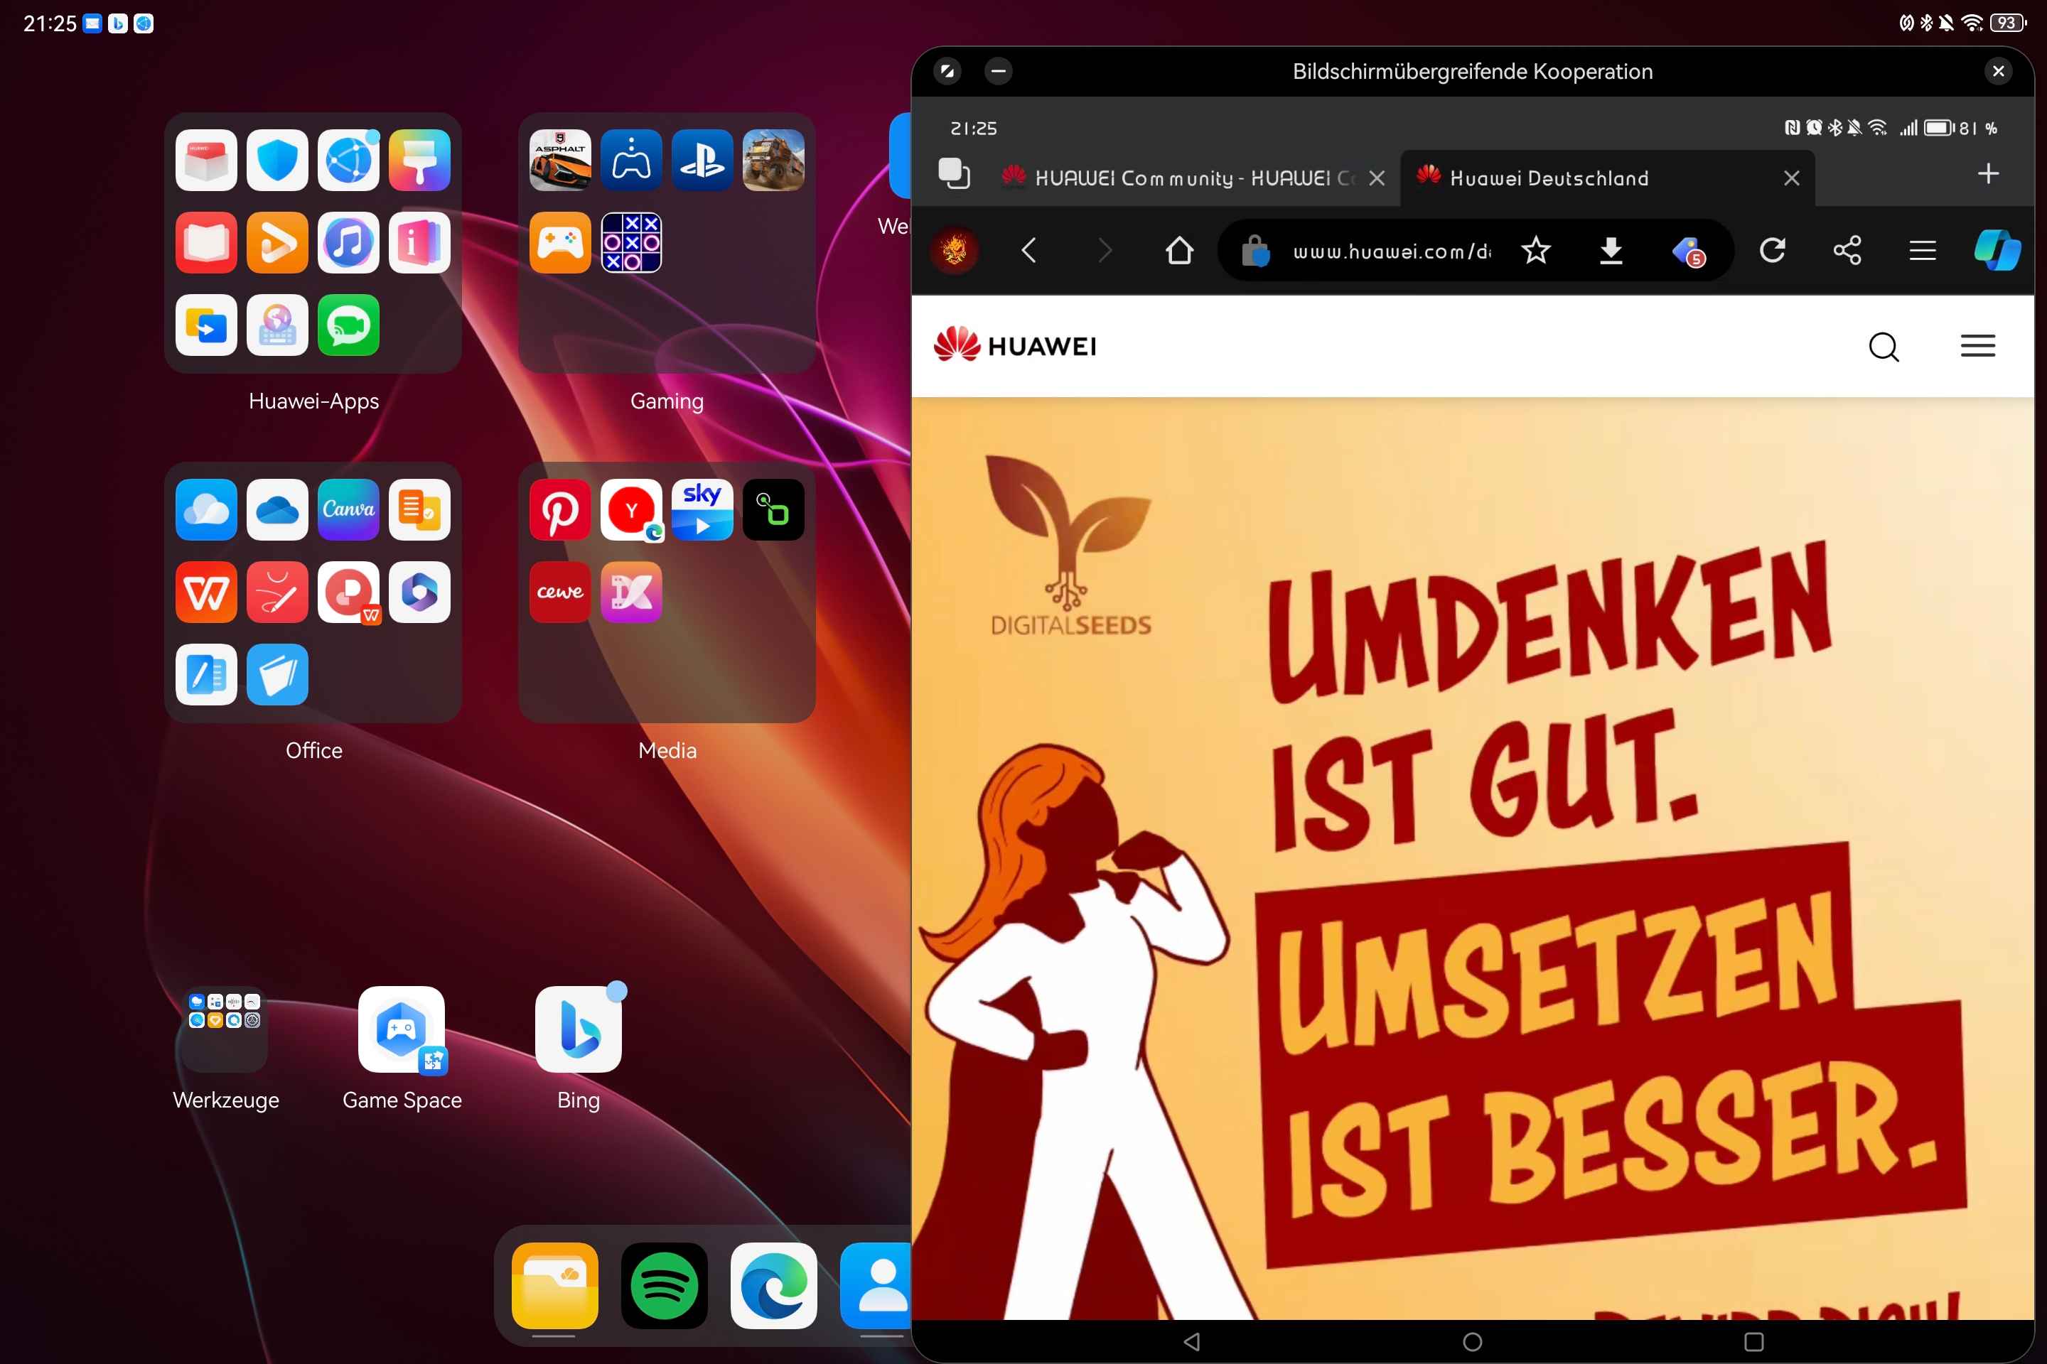
Task: Open Huawei Music in Huawei-Apps folder
Action: tap(348, 242)
